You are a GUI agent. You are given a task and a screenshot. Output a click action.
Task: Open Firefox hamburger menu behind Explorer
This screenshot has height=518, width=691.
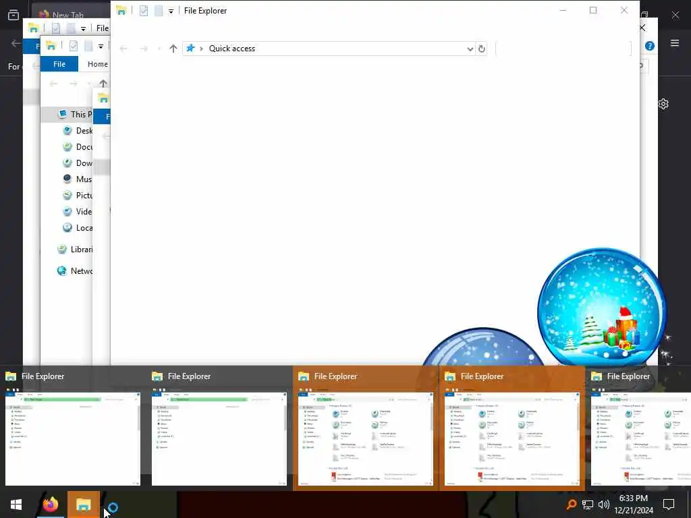pyautogui.click(x=675, y=42)
